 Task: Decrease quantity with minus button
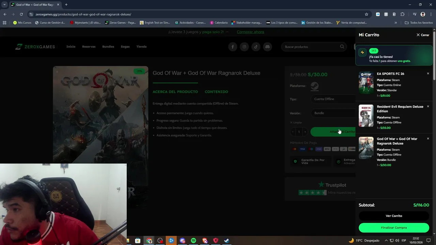293,132
